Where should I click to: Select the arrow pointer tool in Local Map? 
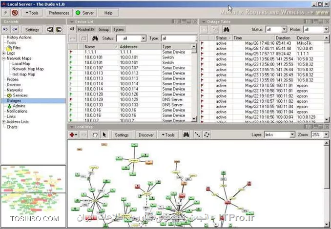tap(104, 134)
